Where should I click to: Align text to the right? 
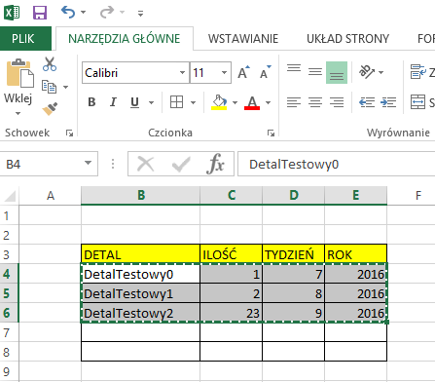[x=337, y=102]
